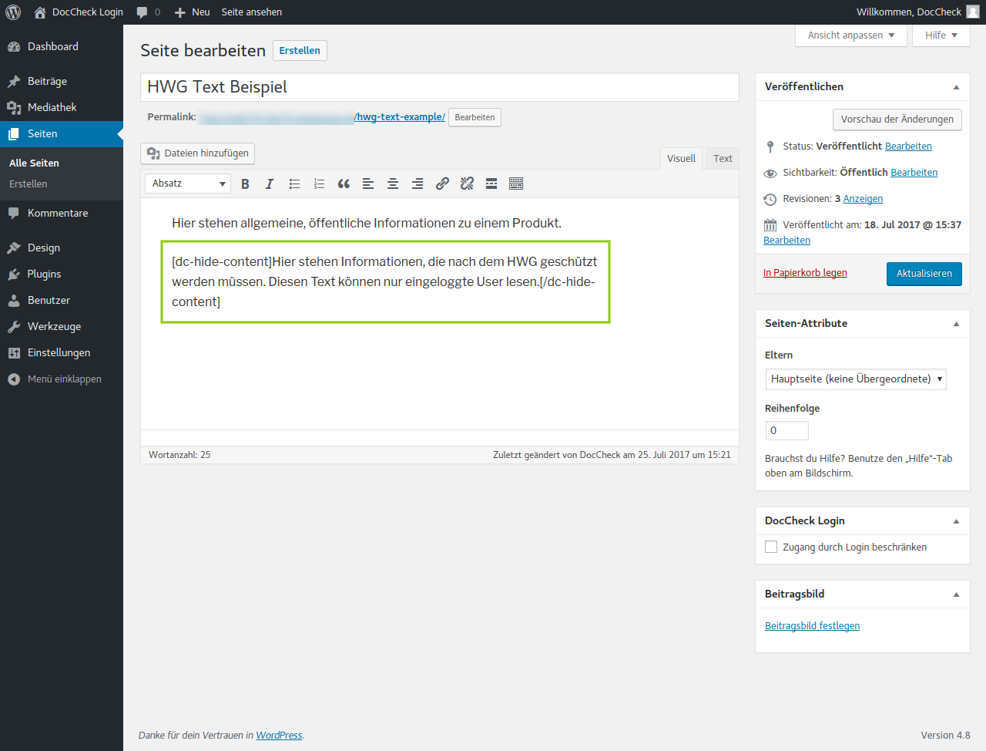Click Erstellen button next to Seite bearbeiten
The height and width of the screenshot is (751, 986).
tap(300, 50)
